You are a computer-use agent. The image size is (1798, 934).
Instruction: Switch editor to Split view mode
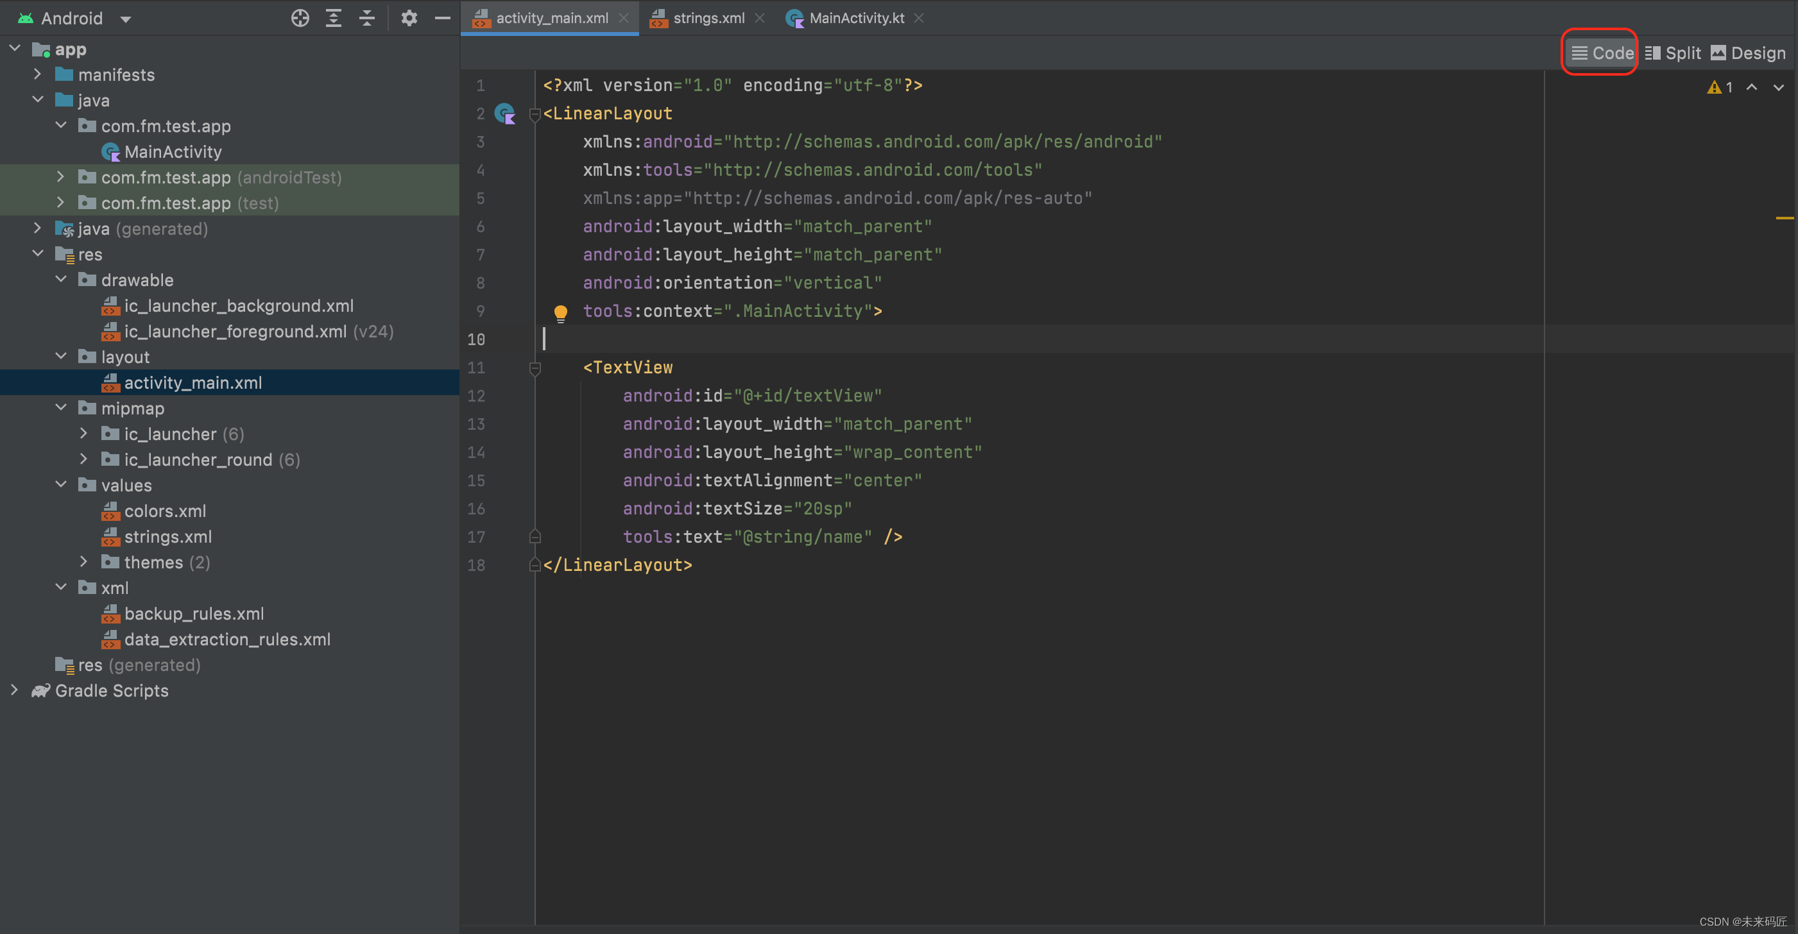[x=1673, y=53]
